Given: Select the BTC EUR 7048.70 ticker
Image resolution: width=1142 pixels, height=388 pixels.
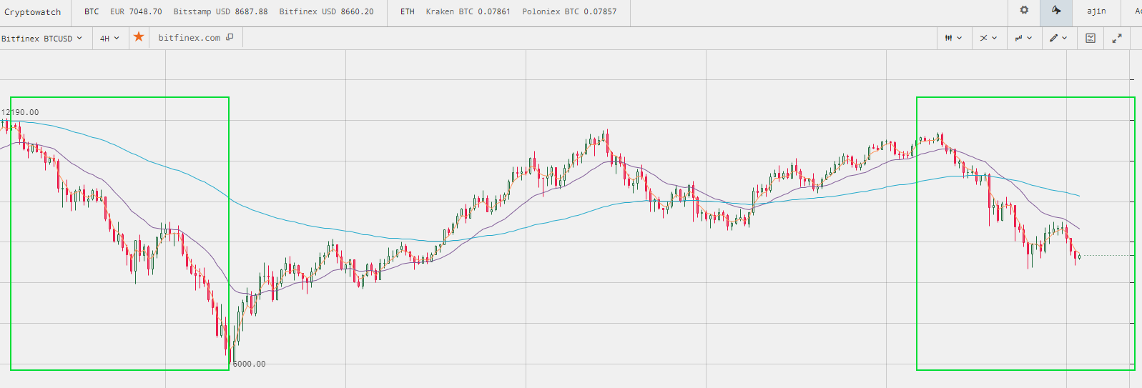Looking at the screenshot, I should point(136,11).
